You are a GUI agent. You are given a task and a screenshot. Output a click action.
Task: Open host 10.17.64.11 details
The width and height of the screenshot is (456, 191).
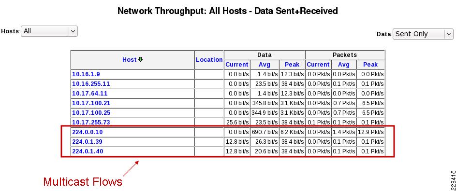(90, 94)
